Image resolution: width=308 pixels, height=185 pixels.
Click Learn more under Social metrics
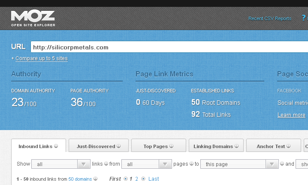click(291, 115)
